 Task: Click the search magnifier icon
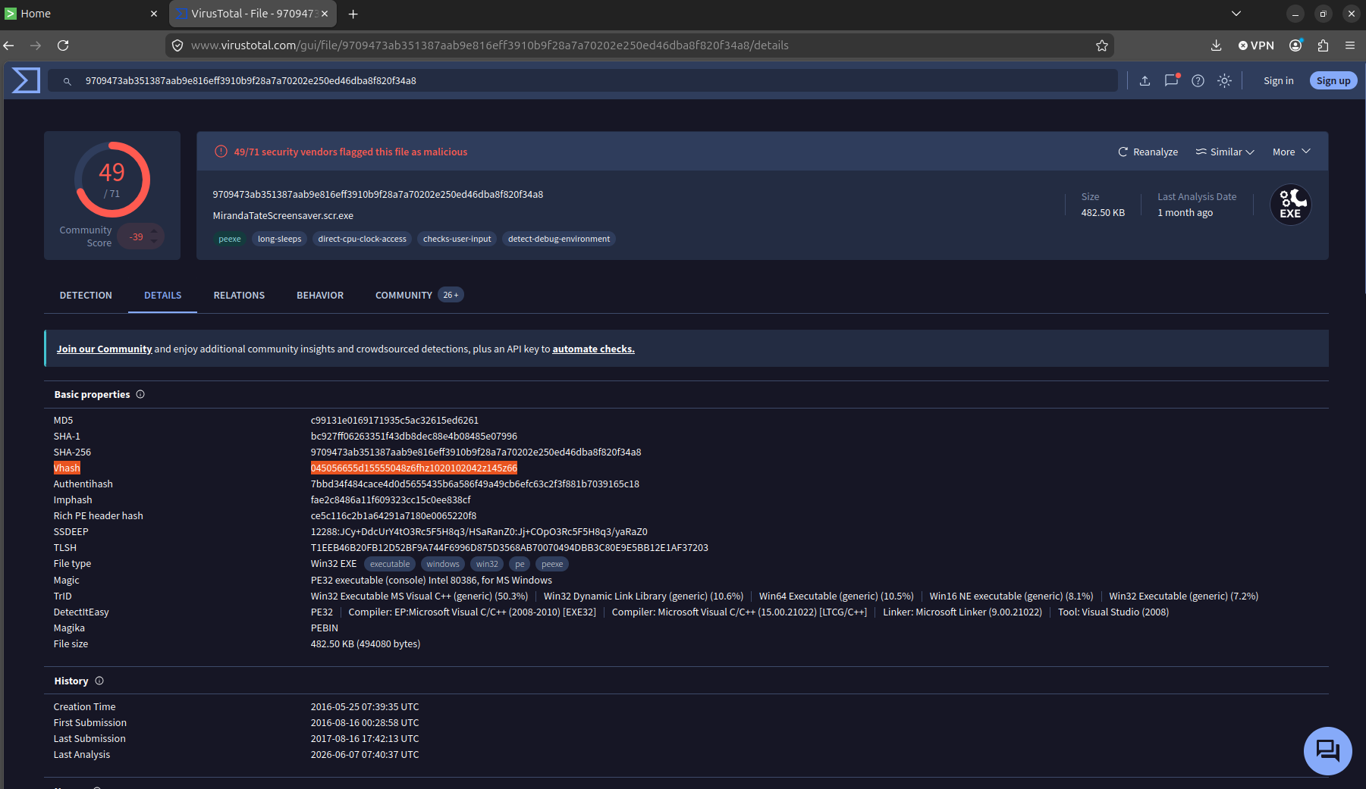coord(67,81)
